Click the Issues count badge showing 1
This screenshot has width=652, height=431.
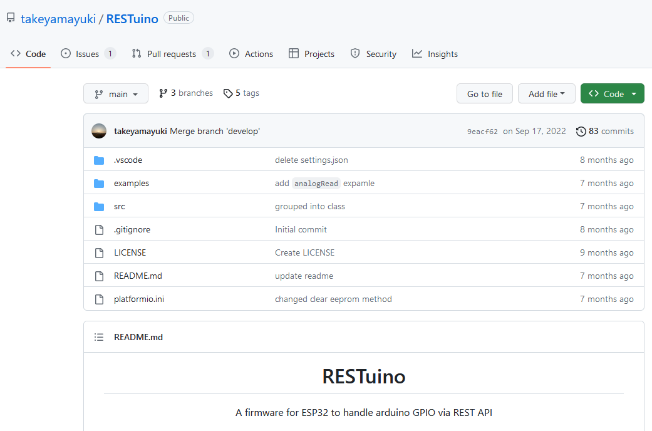[110, 54]
